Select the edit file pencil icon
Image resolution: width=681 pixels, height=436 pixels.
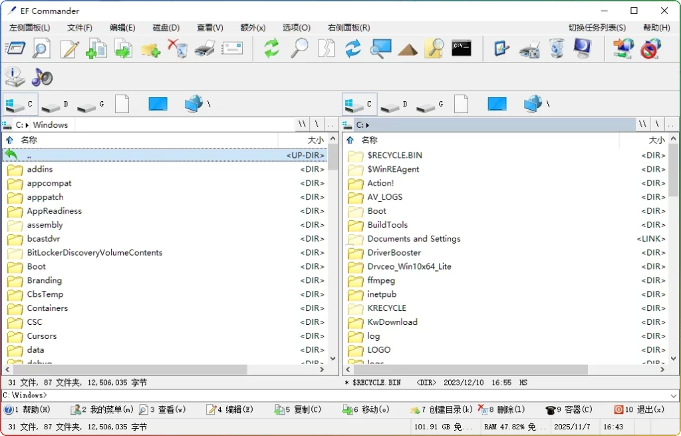(67, 48)
